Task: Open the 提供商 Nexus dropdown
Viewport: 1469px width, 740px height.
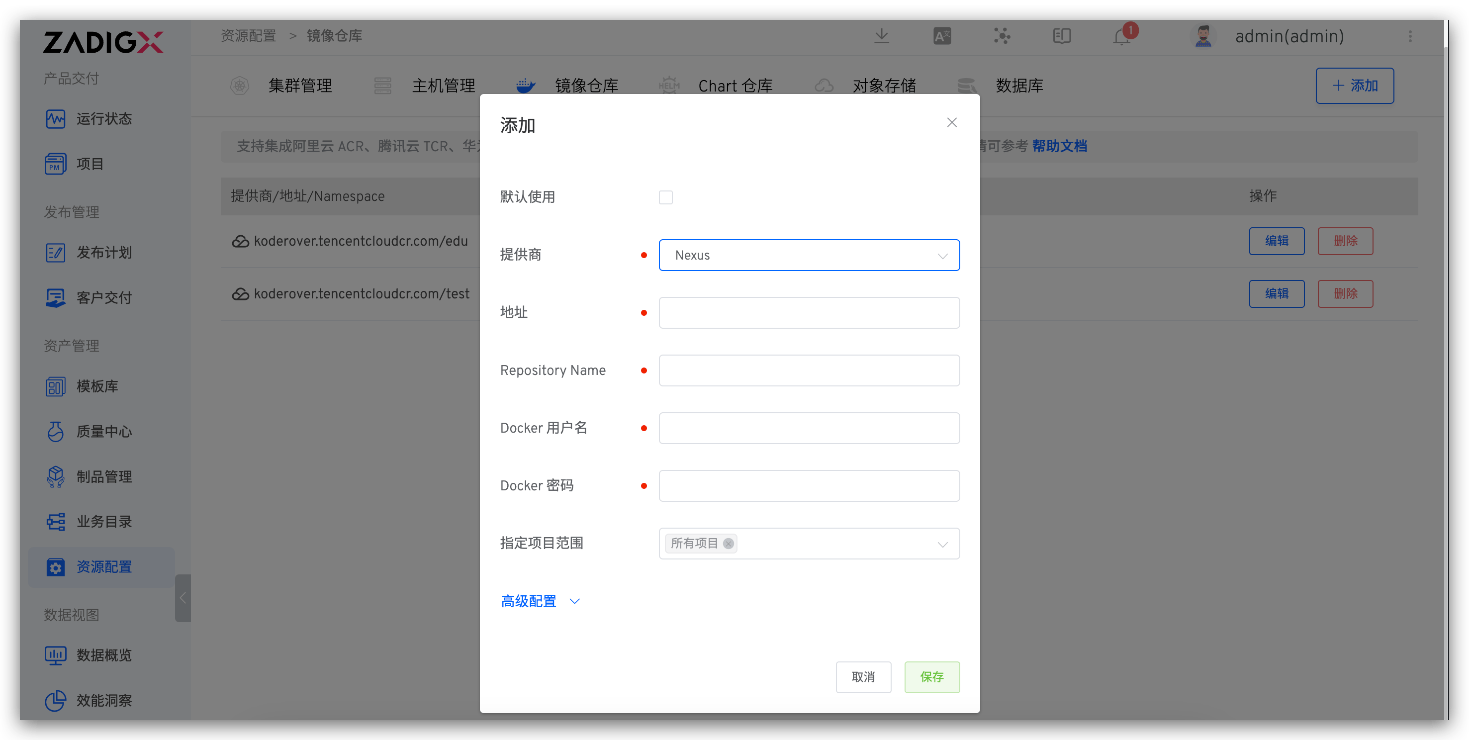Action: click(x=809, y=256)
